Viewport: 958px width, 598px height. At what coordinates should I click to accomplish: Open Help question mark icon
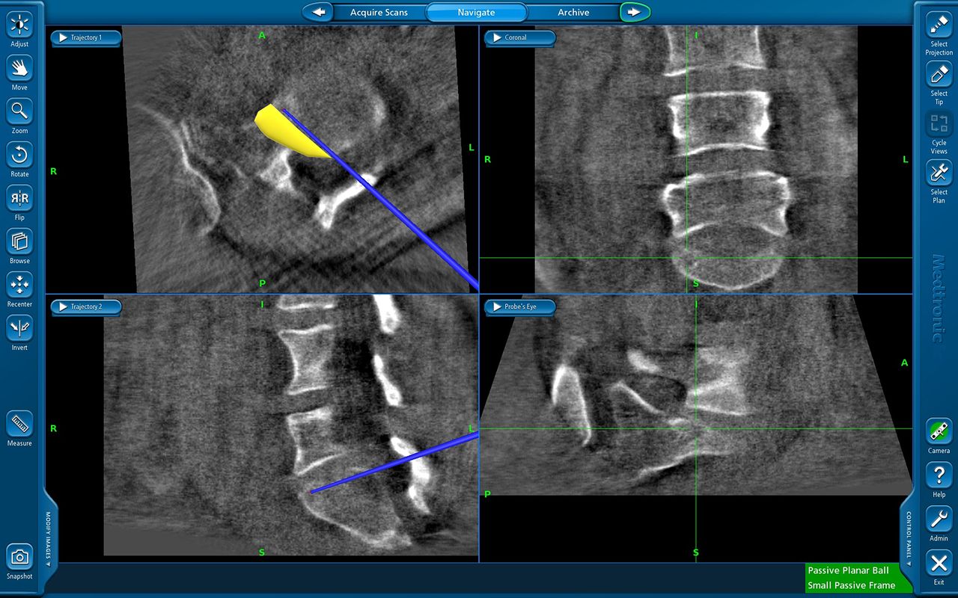tap(939, 475)
